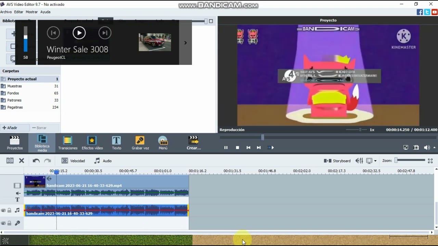Skip to next track in media overlay
The image size is (438, 246).
click(105, 33)
